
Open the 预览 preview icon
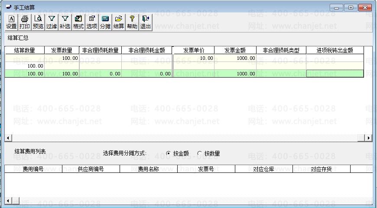38,22
